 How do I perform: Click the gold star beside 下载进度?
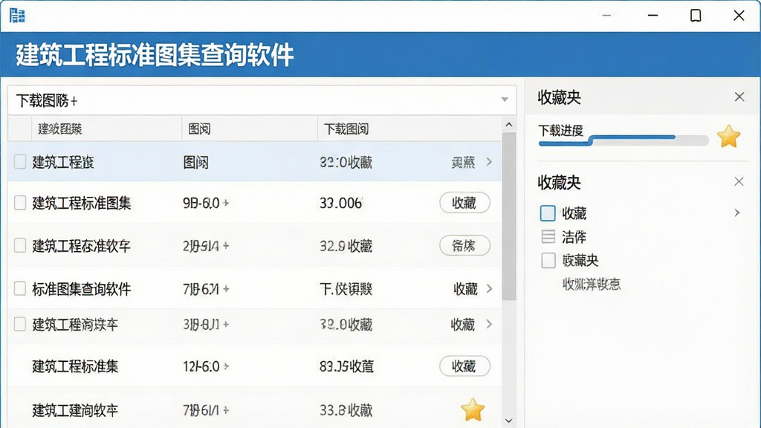pyautogui.click(x=728, y=137)
